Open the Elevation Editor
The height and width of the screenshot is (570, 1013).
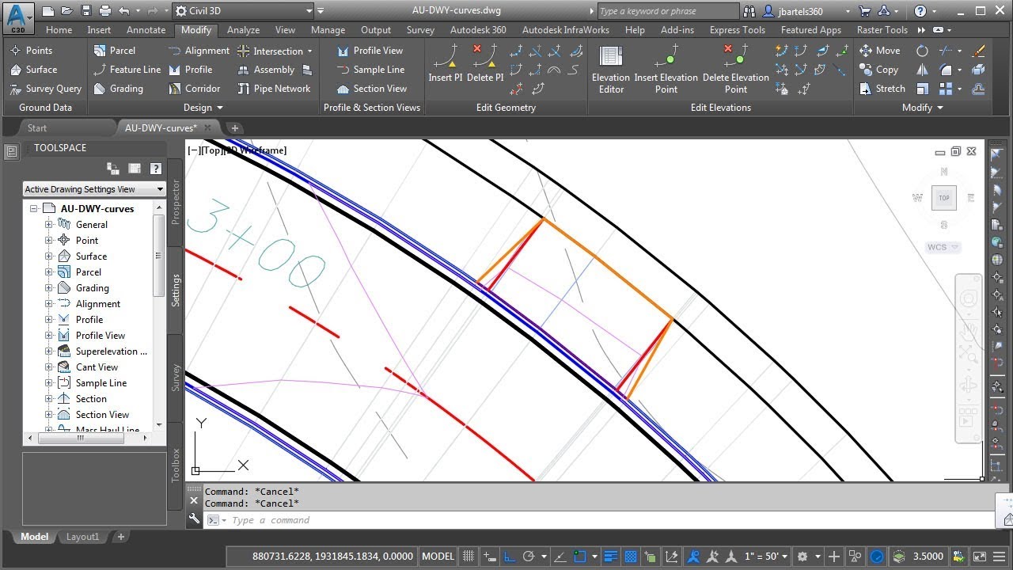(611, 69)
